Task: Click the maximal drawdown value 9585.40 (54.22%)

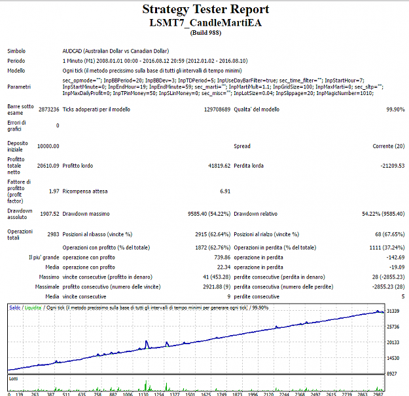Action: coord(209,214)
